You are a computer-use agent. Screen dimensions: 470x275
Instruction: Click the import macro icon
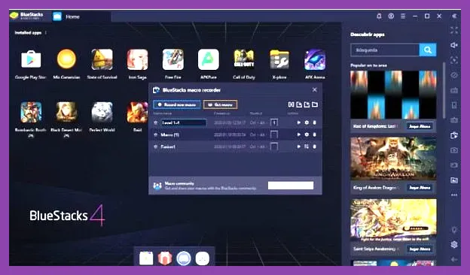point(299,104)
